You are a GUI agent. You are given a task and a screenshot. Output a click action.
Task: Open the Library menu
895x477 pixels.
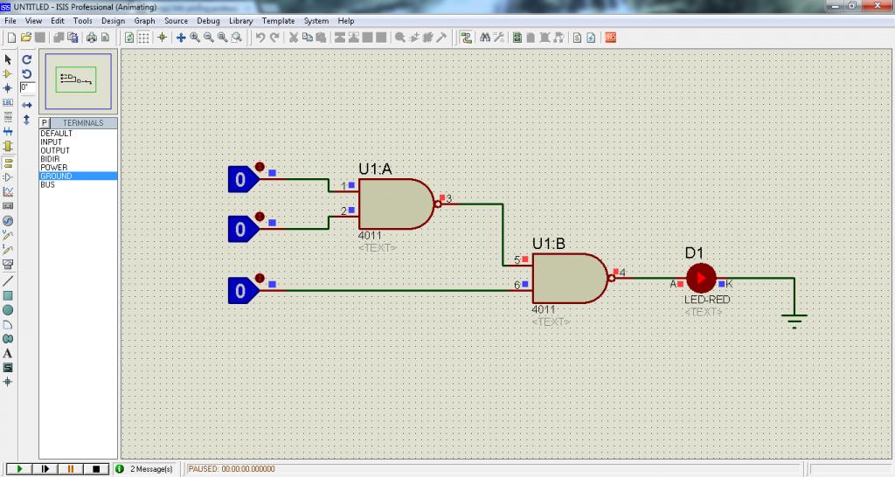(x=241, y=21)
